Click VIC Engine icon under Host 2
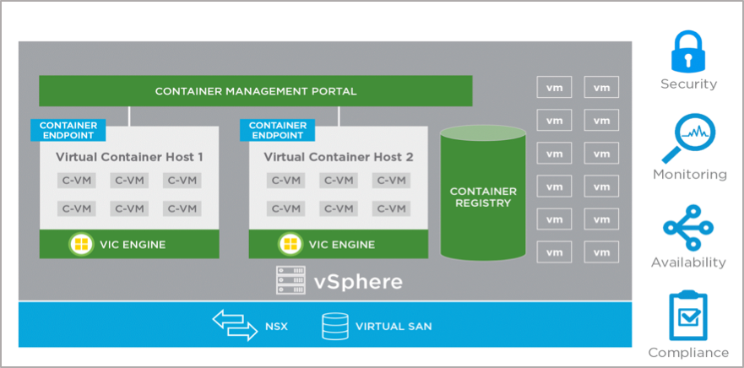Image resolution: width=744 pixels, height=368 pixels. pos(290,244)
